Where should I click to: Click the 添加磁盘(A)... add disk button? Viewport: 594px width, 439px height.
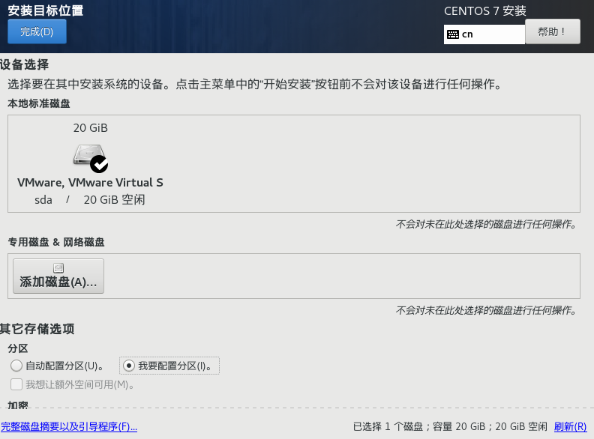[58, 276]
